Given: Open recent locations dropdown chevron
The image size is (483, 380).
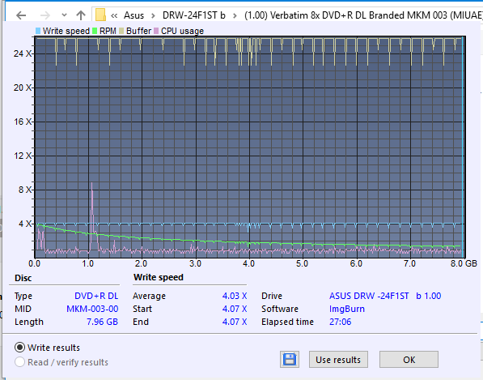Looking at the screenshot, I should 64,15.
